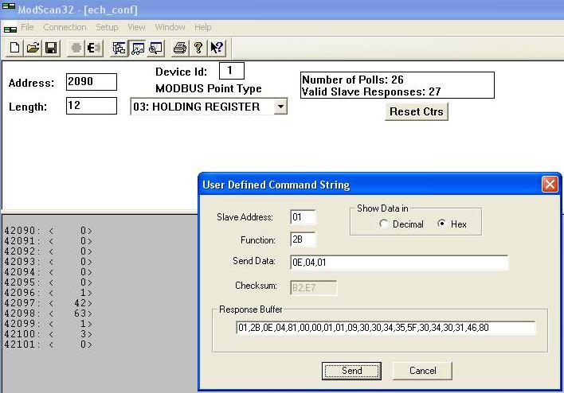
Task: Open the Setup menu
Action: click(x=107, y=27)
